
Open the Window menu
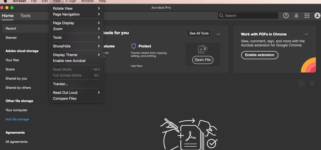tap(87, 1)
